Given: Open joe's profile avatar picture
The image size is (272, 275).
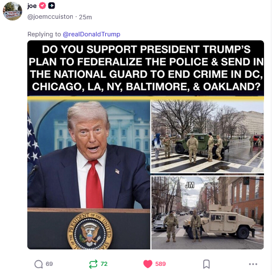Looking at the screenshot, I should (x=13, y=11).
